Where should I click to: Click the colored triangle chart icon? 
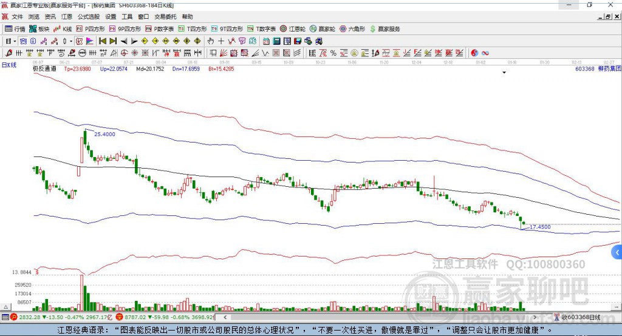tap(90, 41)
